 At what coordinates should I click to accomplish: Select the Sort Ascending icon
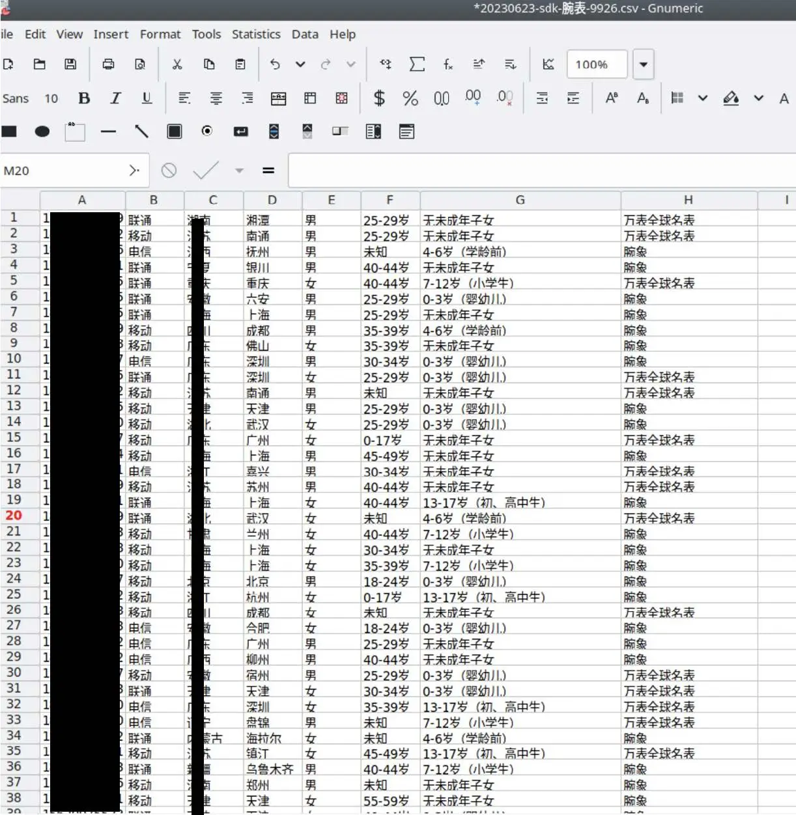coord(479,64)
